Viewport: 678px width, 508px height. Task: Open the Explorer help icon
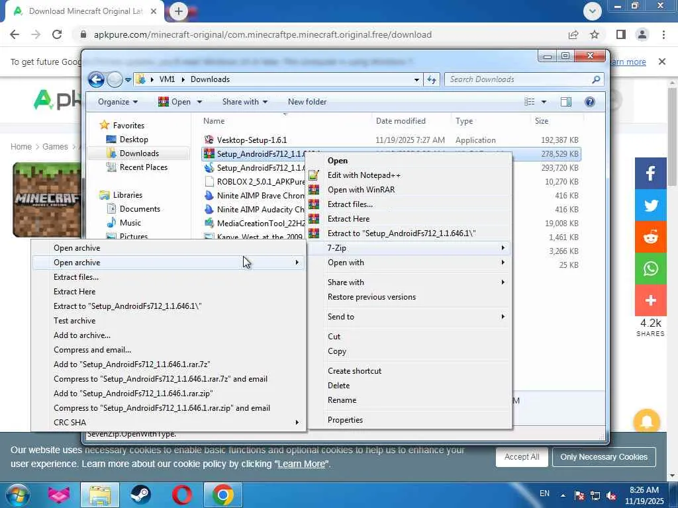click(590, 101)
